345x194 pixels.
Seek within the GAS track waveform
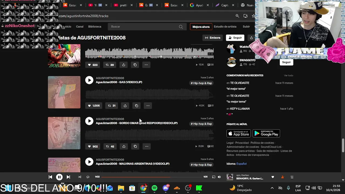(x=149, y=94)
